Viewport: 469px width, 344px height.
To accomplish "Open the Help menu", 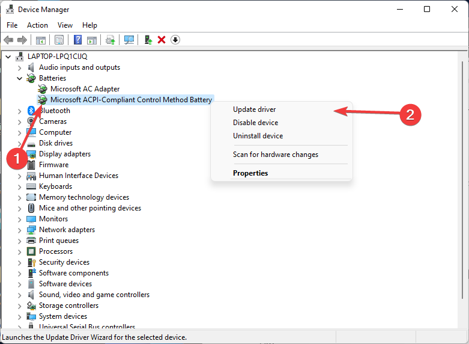I will (89, 25).
